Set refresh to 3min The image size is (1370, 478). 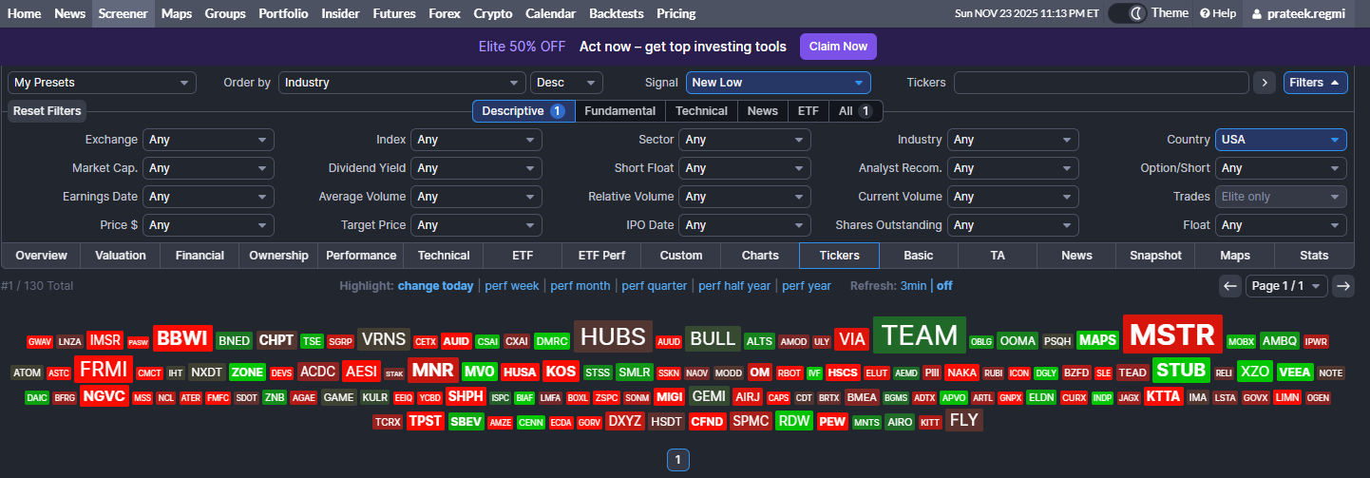[913, 286]
